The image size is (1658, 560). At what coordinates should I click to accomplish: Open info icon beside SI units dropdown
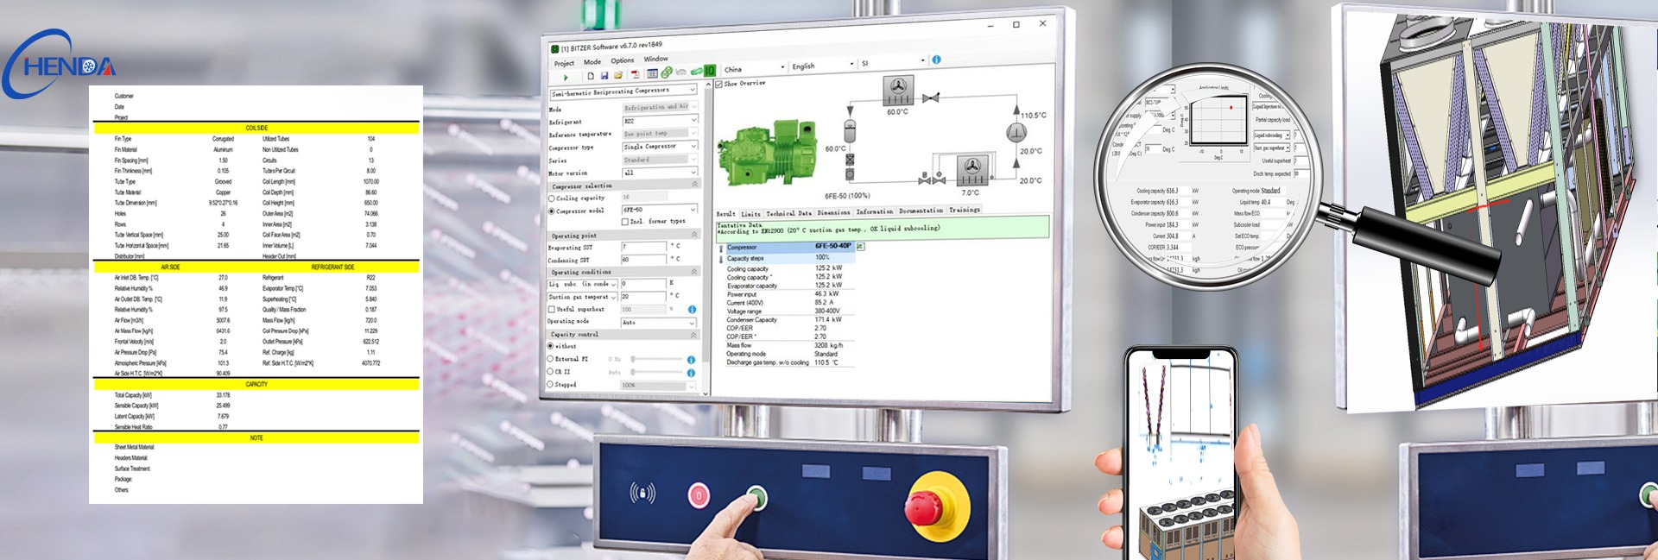click(x=936, y=60)
